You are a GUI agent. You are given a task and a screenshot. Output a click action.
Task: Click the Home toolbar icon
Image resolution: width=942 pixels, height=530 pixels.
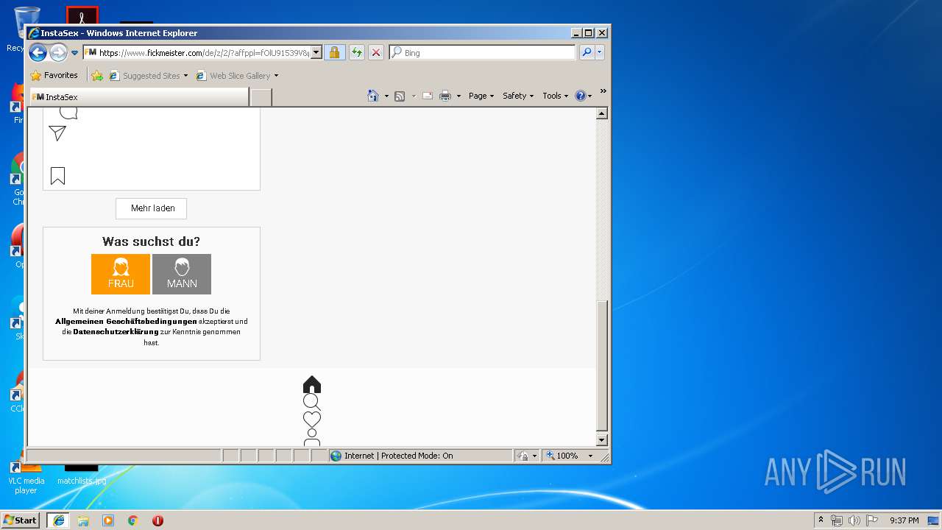click(373, 96)
